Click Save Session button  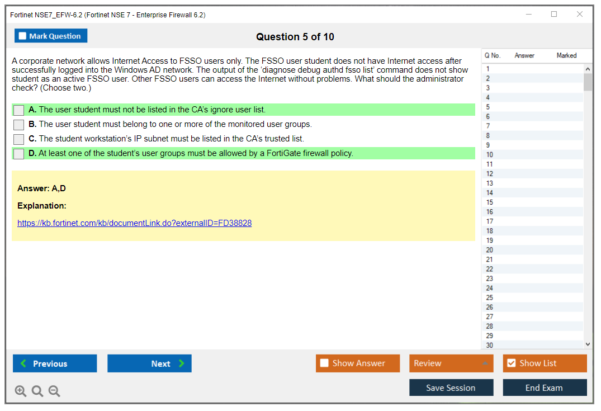pyautogui.click(x=451, y=388)
